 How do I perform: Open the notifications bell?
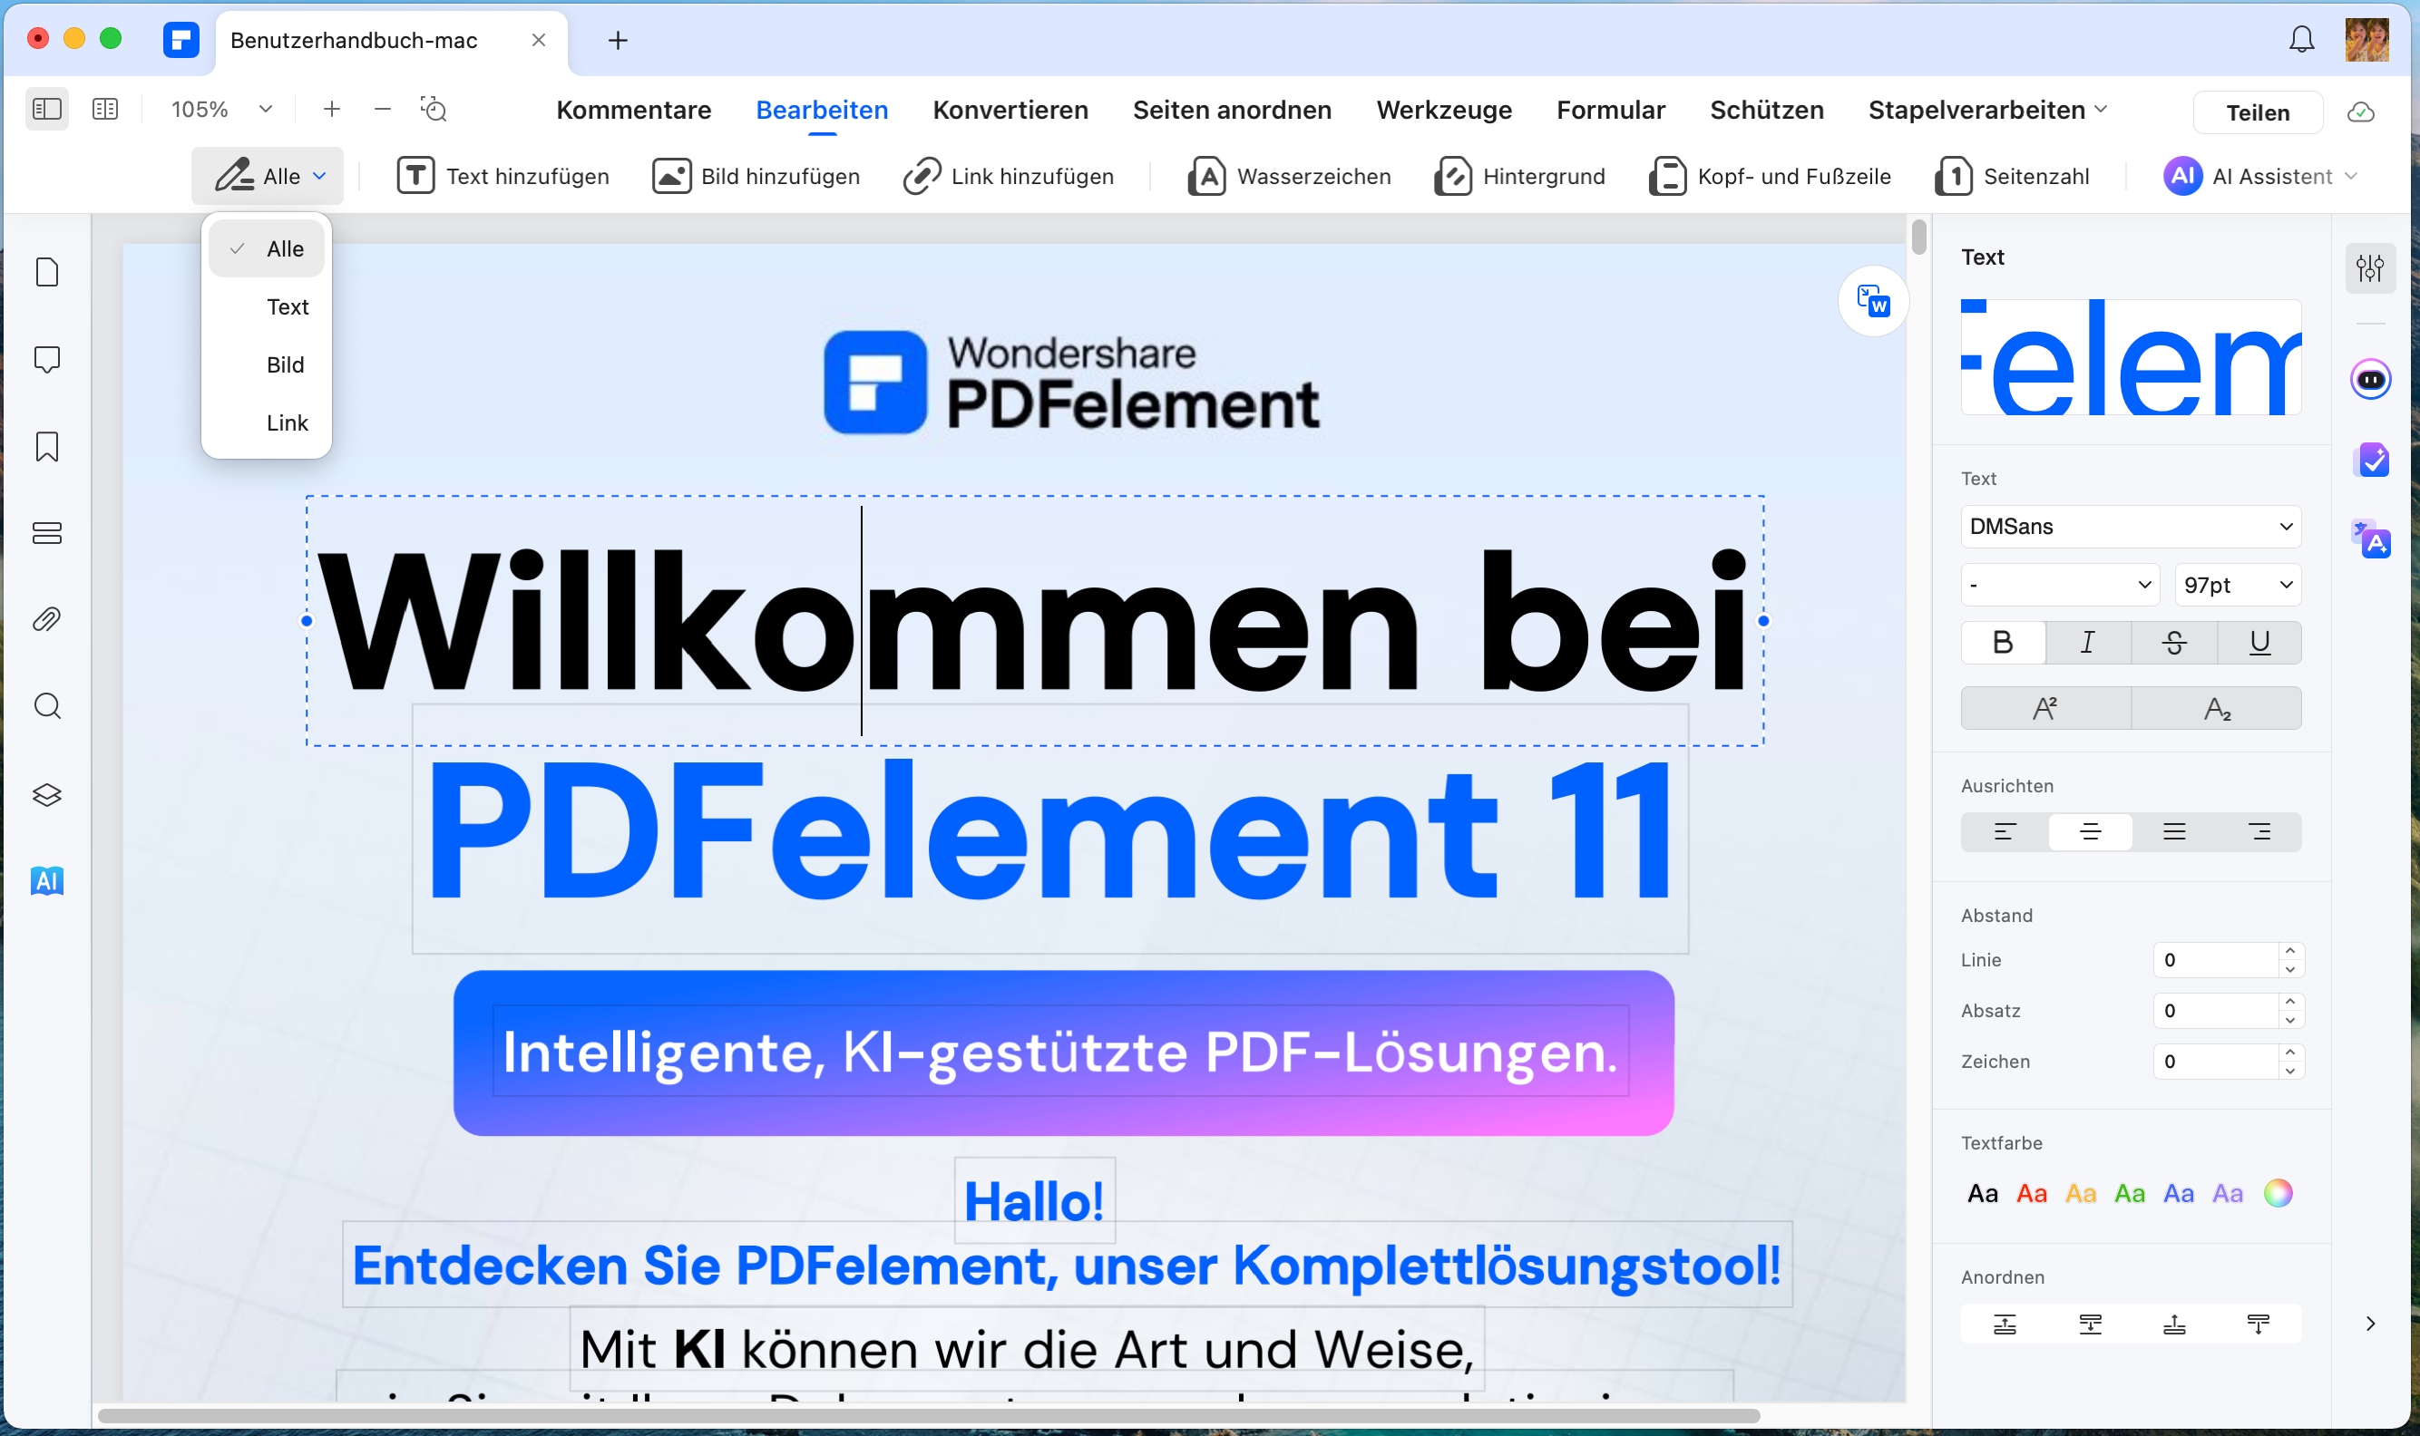[x=2301, y=40]
